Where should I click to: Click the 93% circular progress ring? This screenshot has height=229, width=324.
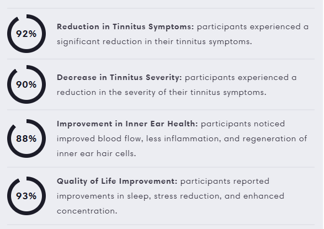coord(26,196)
